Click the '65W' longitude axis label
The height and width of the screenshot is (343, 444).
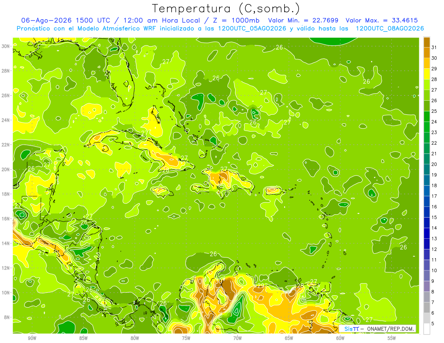click(289, 338)
